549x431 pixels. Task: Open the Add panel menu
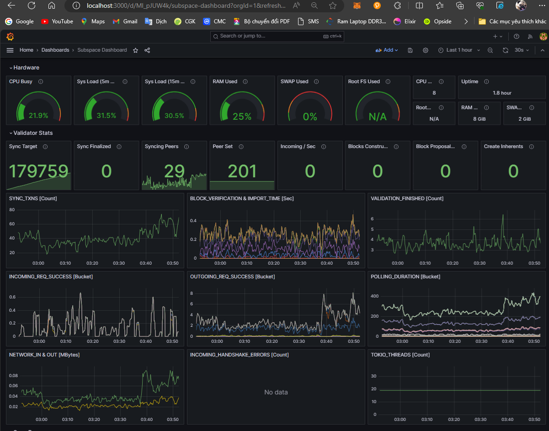click(386, 50)
